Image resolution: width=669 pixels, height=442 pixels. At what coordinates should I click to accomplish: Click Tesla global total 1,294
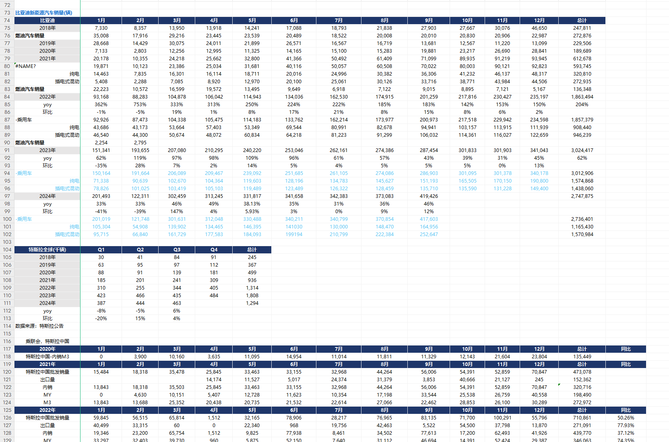point(252,303)
